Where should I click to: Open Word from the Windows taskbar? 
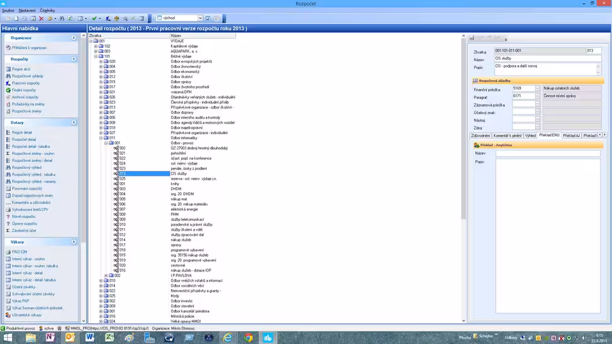tap(90, 337)
